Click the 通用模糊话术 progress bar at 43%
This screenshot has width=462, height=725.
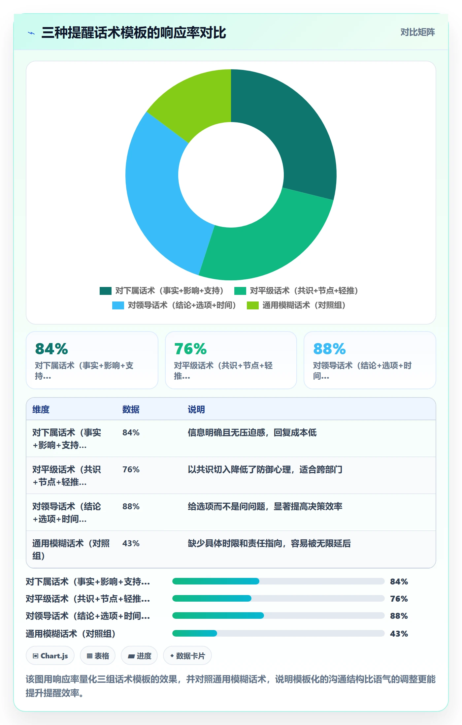(278, 633)
